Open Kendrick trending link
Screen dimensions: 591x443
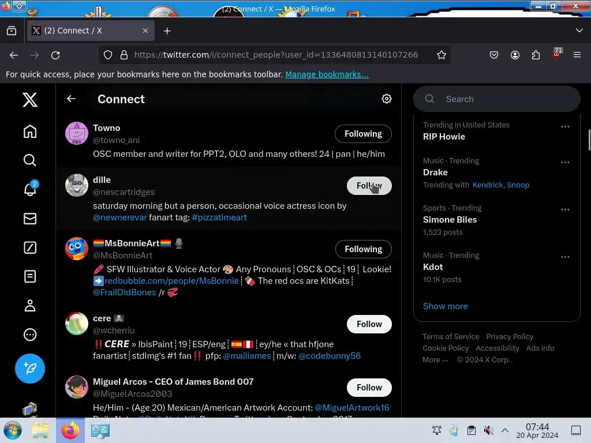tap(487, 185)
